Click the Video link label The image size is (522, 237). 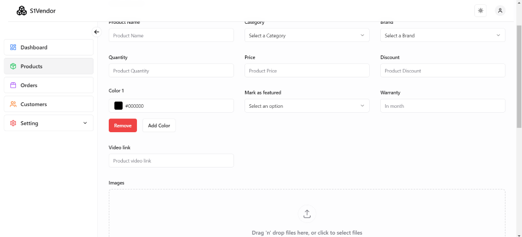point(120,147)
